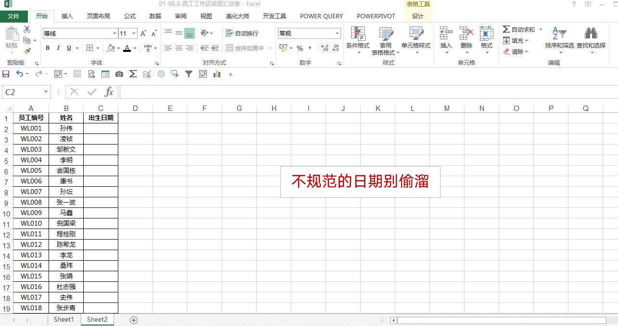Open the number format 常规 dropdown
This screenshot has height=326, width=618.
(x=338, y=33)
